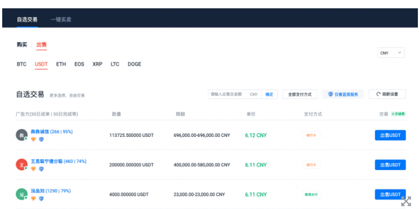Screen dimensions: 419x209
Task: Click the 银行卡 payment tag in the 6.12 CNY row
Action: point(311,135)
